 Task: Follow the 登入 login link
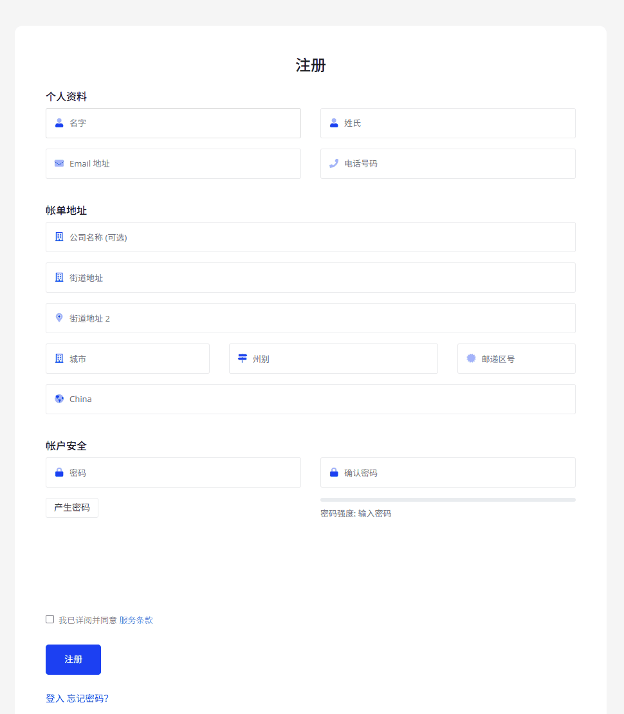click(55, 698)
